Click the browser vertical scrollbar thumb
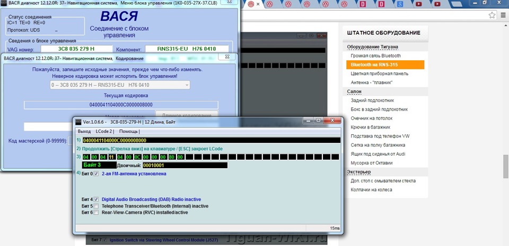Screen dimensions: 509x246 506,166
